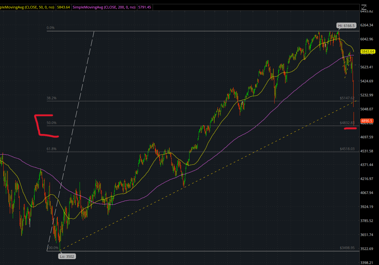Click the auto-fit price scale icon
The width and height of the screenshot is (379, 265).
tap(364, 7)
